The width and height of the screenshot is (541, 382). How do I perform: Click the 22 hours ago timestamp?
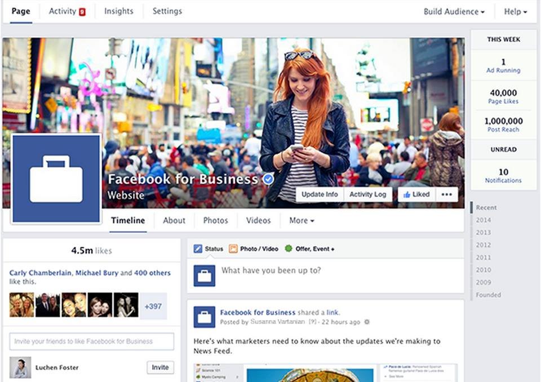pos(341,322)
